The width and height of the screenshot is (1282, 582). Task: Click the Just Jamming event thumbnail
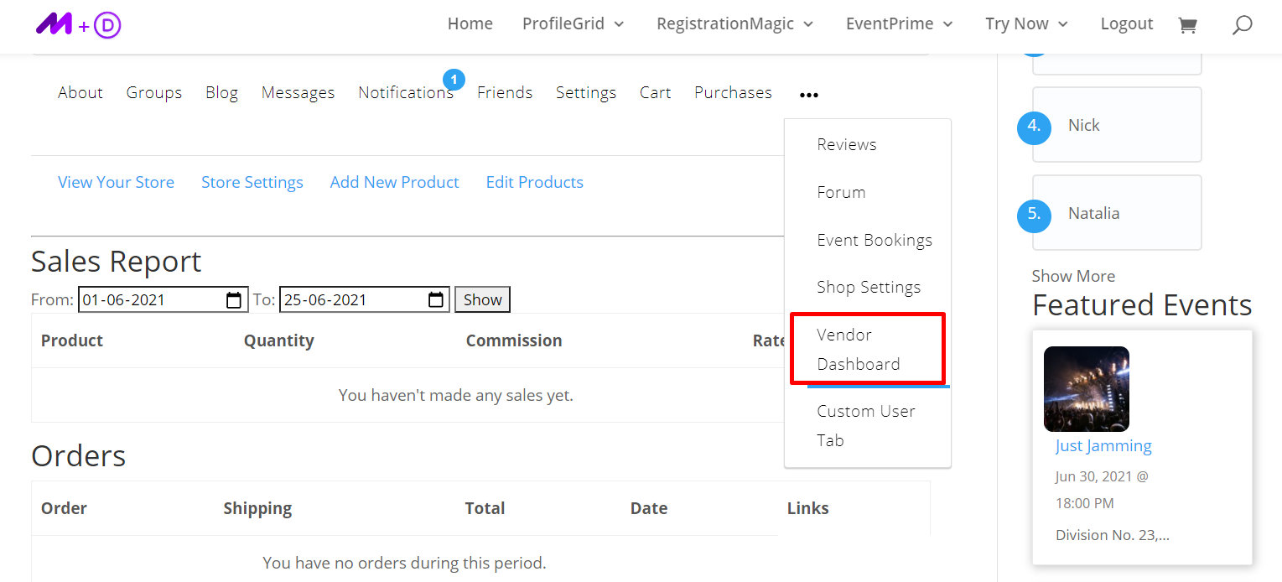coord(1086,389)
